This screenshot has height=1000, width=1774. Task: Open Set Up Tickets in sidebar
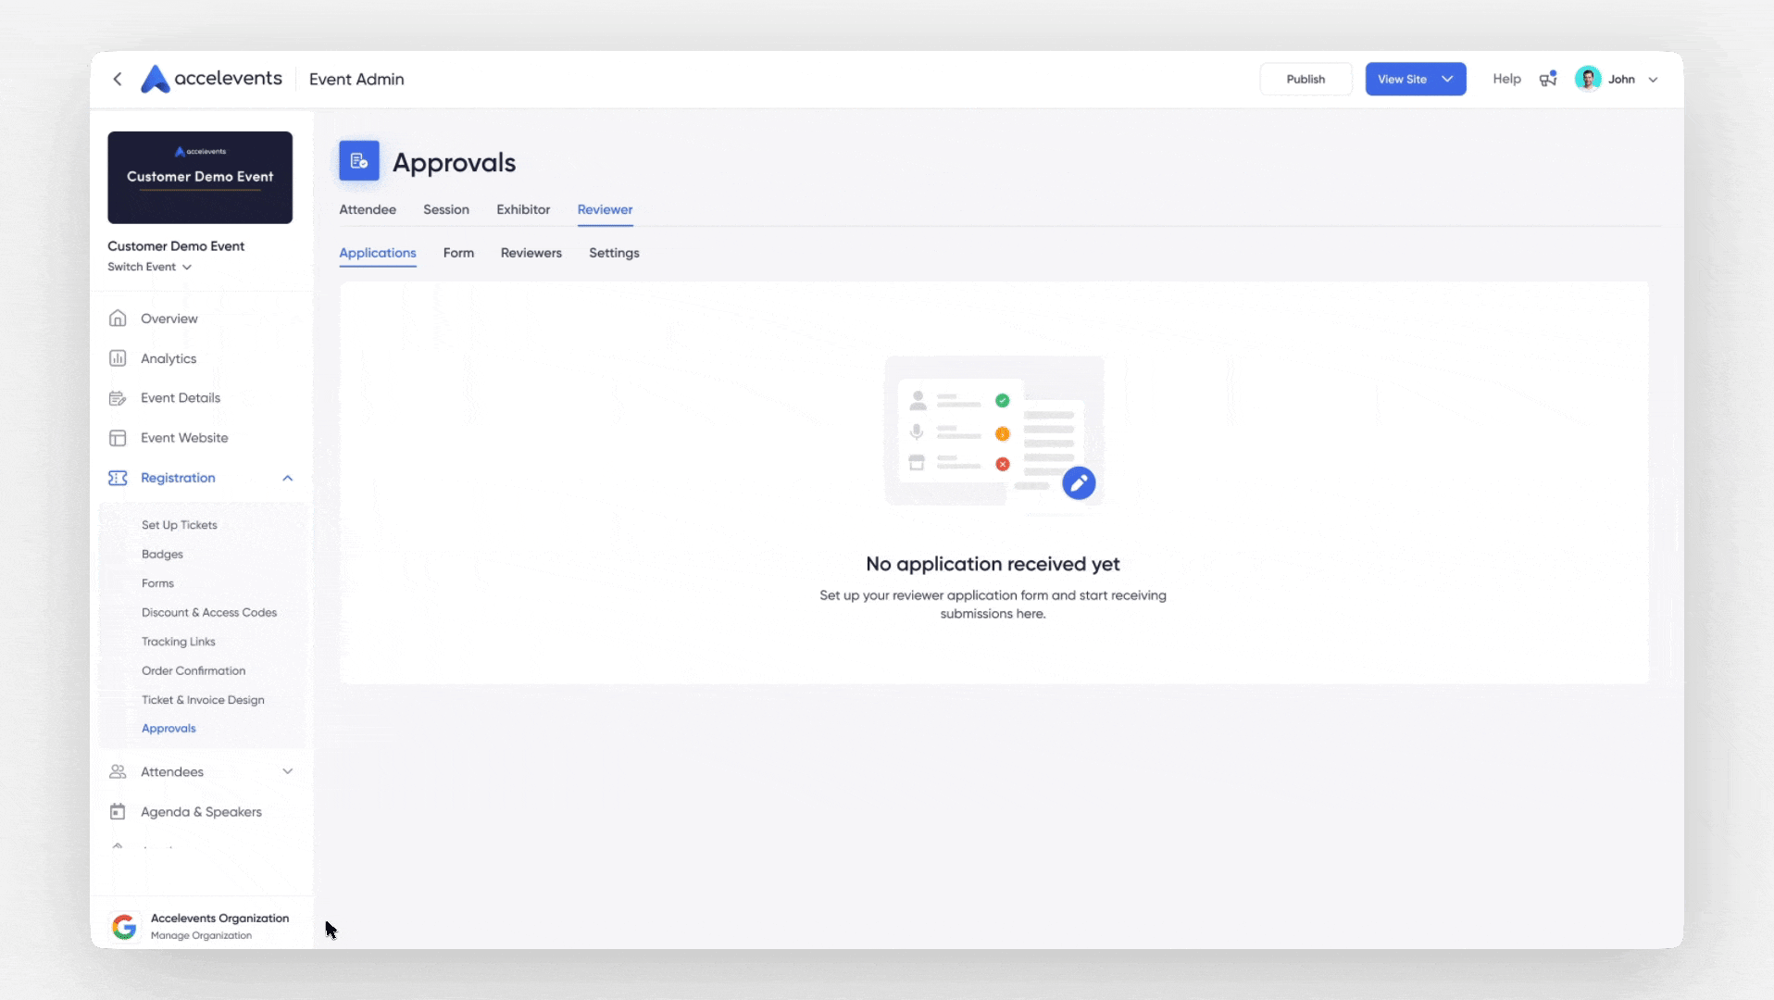pyautogui.click(x=180, y=525)
